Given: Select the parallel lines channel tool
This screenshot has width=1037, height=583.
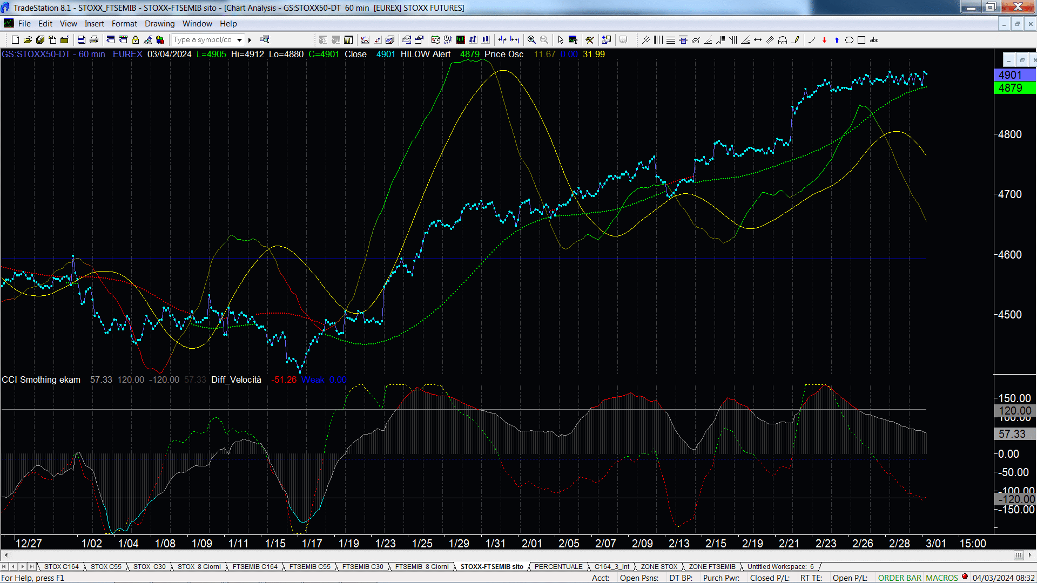Looking at the screenshot, I should pos(770,40).
